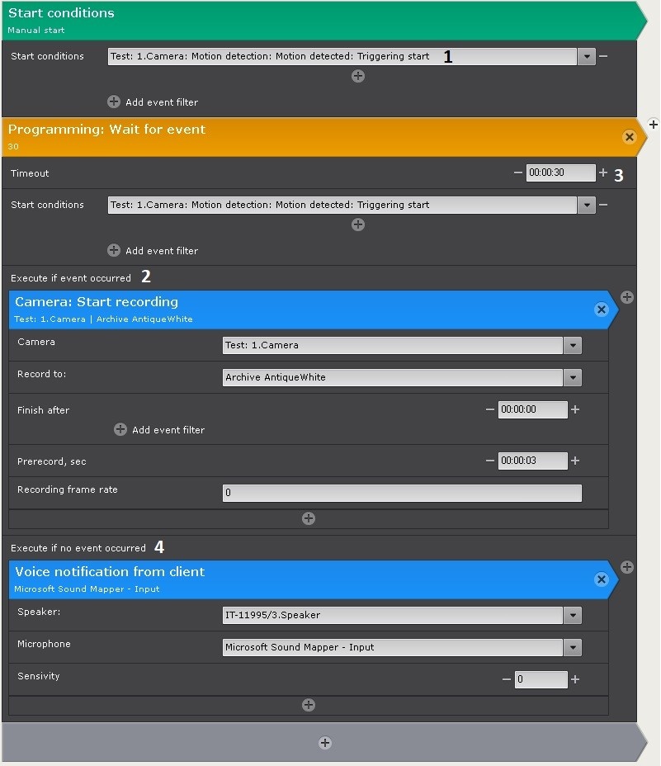Increase the Sensivity value
The height and width of the screenshot is (766, 661).
coord(575,679)
